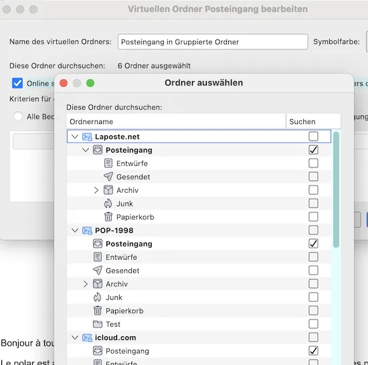
Task: Click the Laposte.net account mail icon
Action: (87, 137)
